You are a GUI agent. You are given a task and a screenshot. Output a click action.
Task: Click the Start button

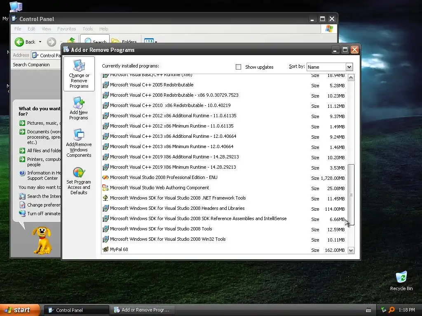coord(20,310)
